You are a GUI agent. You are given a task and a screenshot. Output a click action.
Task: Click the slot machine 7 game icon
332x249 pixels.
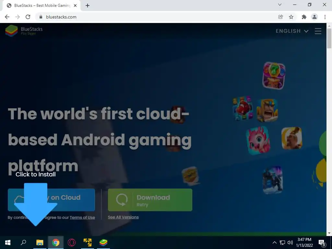274,76
